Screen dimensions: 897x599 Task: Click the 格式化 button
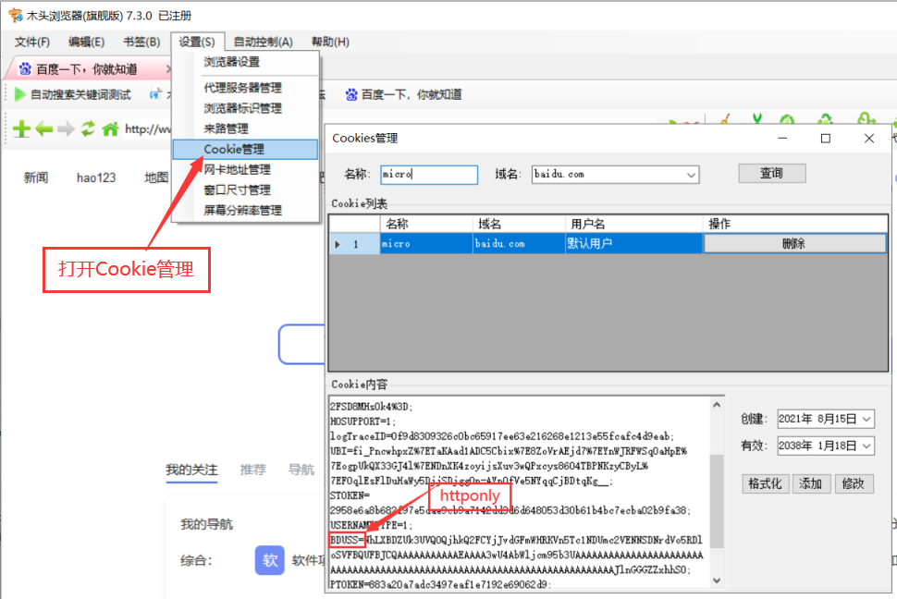click(x=765, y=483)
